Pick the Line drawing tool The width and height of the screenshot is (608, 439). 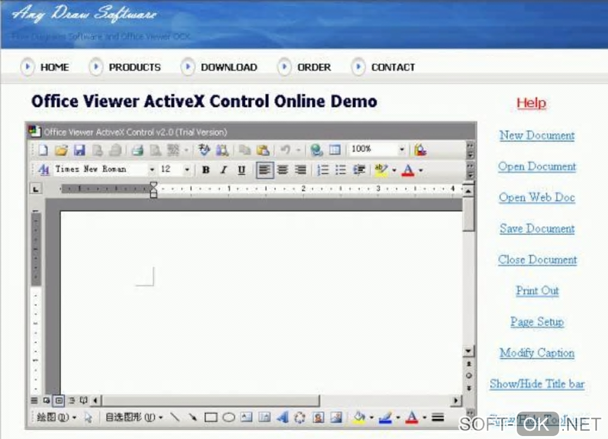(175, 418)
